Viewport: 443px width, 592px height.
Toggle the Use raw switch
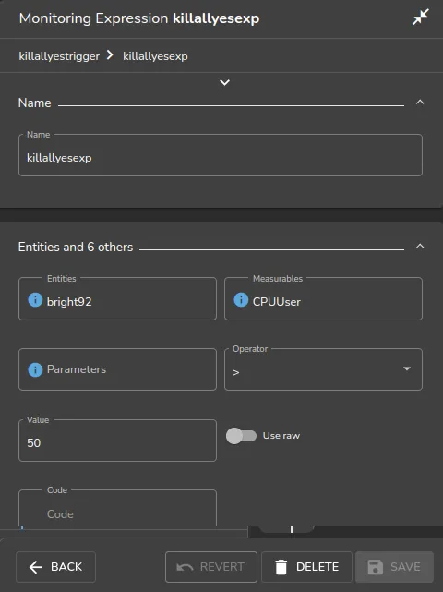pyautogui.click(x=241, y=436)
